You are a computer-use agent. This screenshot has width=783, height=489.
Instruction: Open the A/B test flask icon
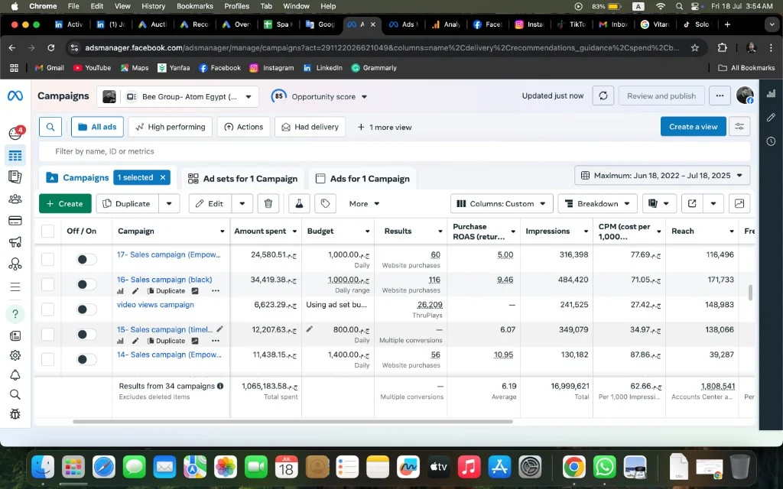point(299,203)
